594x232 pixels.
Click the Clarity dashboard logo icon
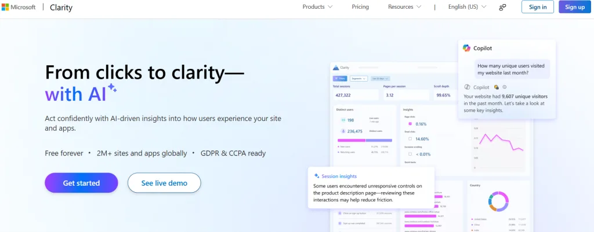pos(336,67)
